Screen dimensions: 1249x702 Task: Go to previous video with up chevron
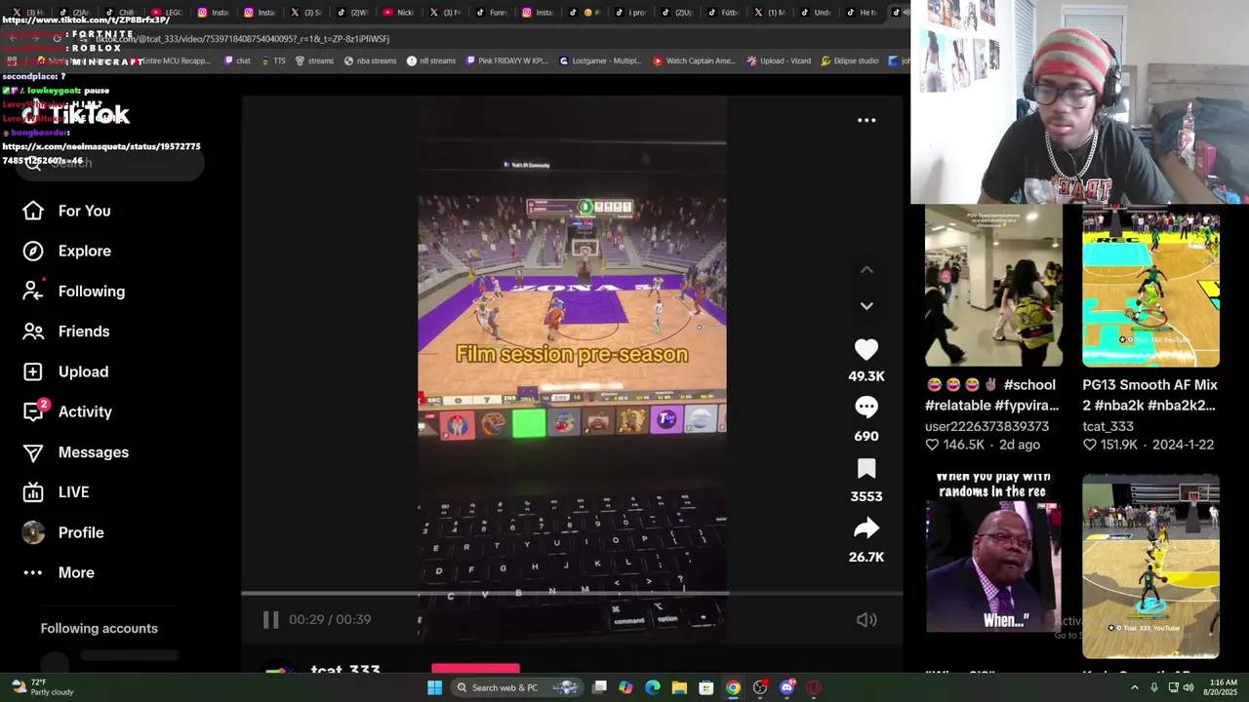(x=866, y=270)
